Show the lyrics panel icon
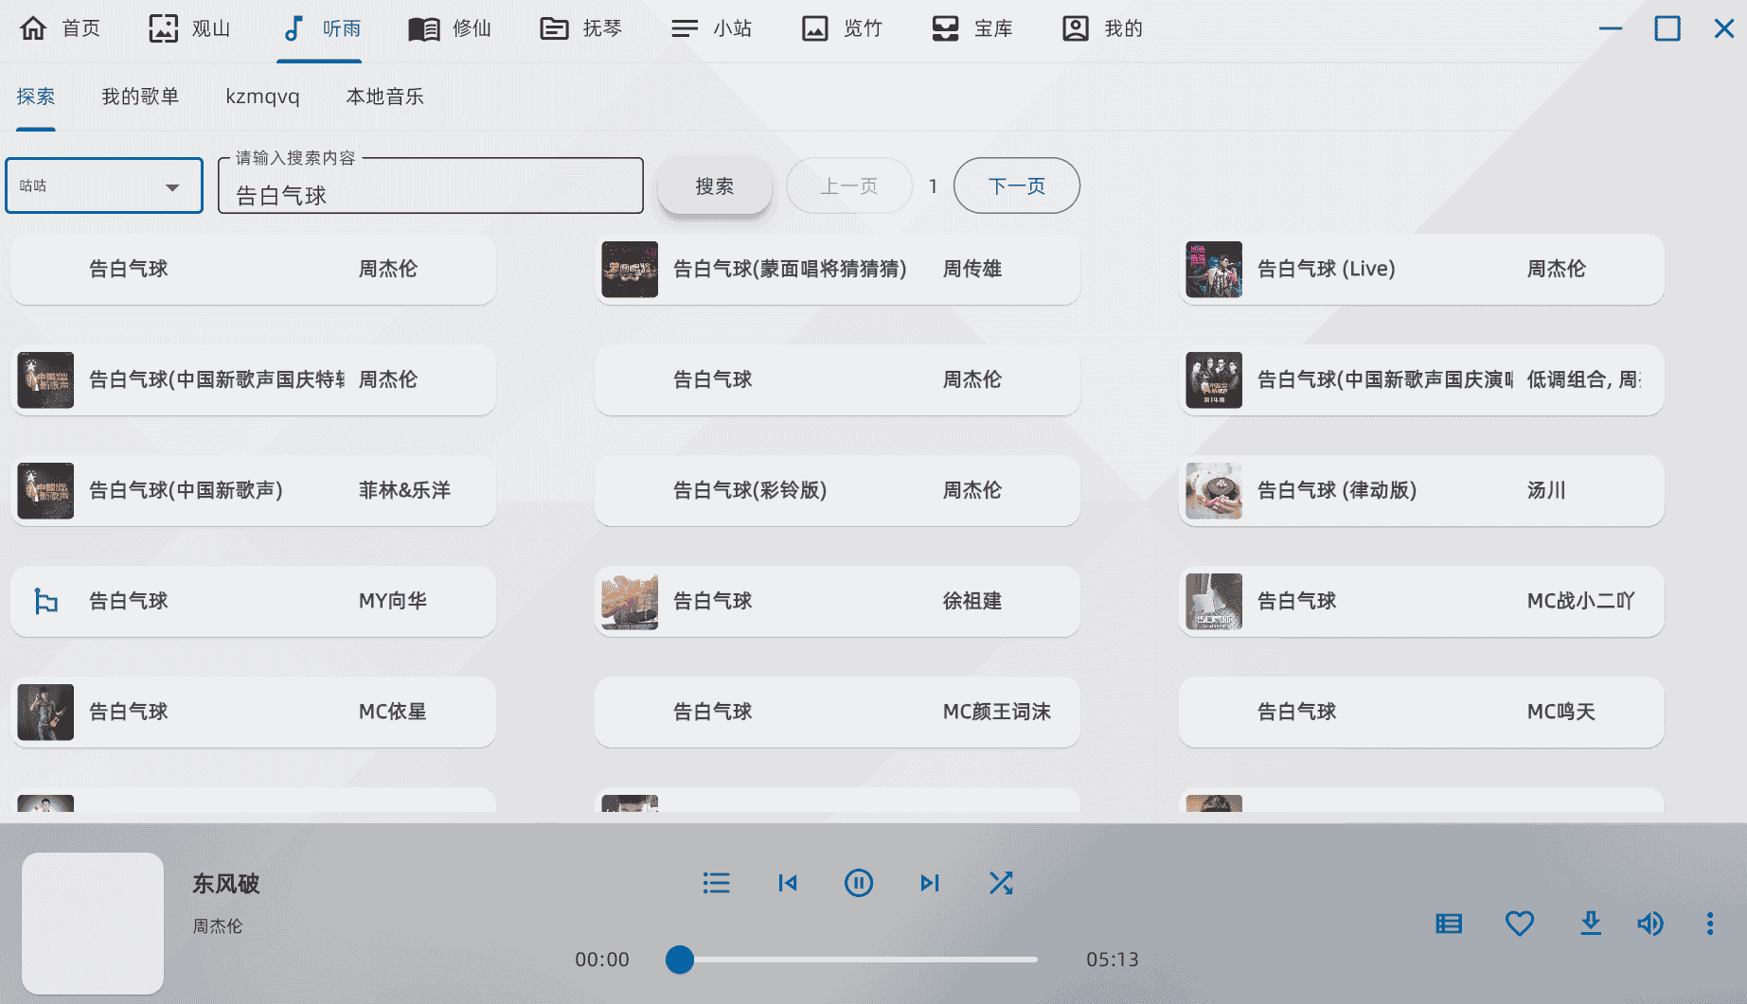 coord(1449,924)
